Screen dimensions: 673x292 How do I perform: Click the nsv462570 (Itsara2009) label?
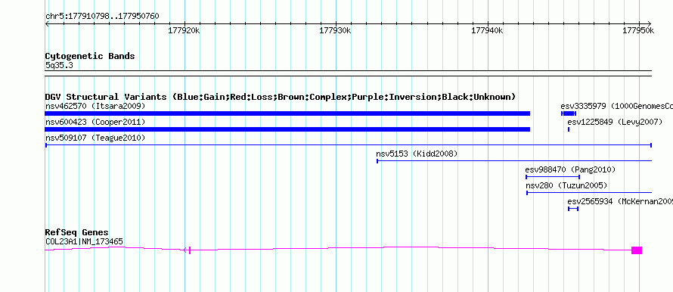click(95, 106)
